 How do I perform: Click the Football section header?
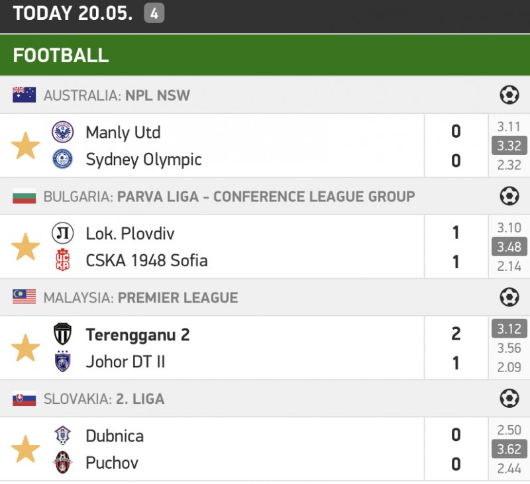[x=61, y=55]
